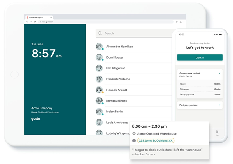Click the alert icon beside address
Screen dimensions: 233x164
[134, 140]
